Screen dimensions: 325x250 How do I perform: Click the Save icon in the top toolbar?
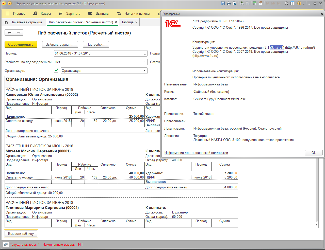click(x=223, y=3)
